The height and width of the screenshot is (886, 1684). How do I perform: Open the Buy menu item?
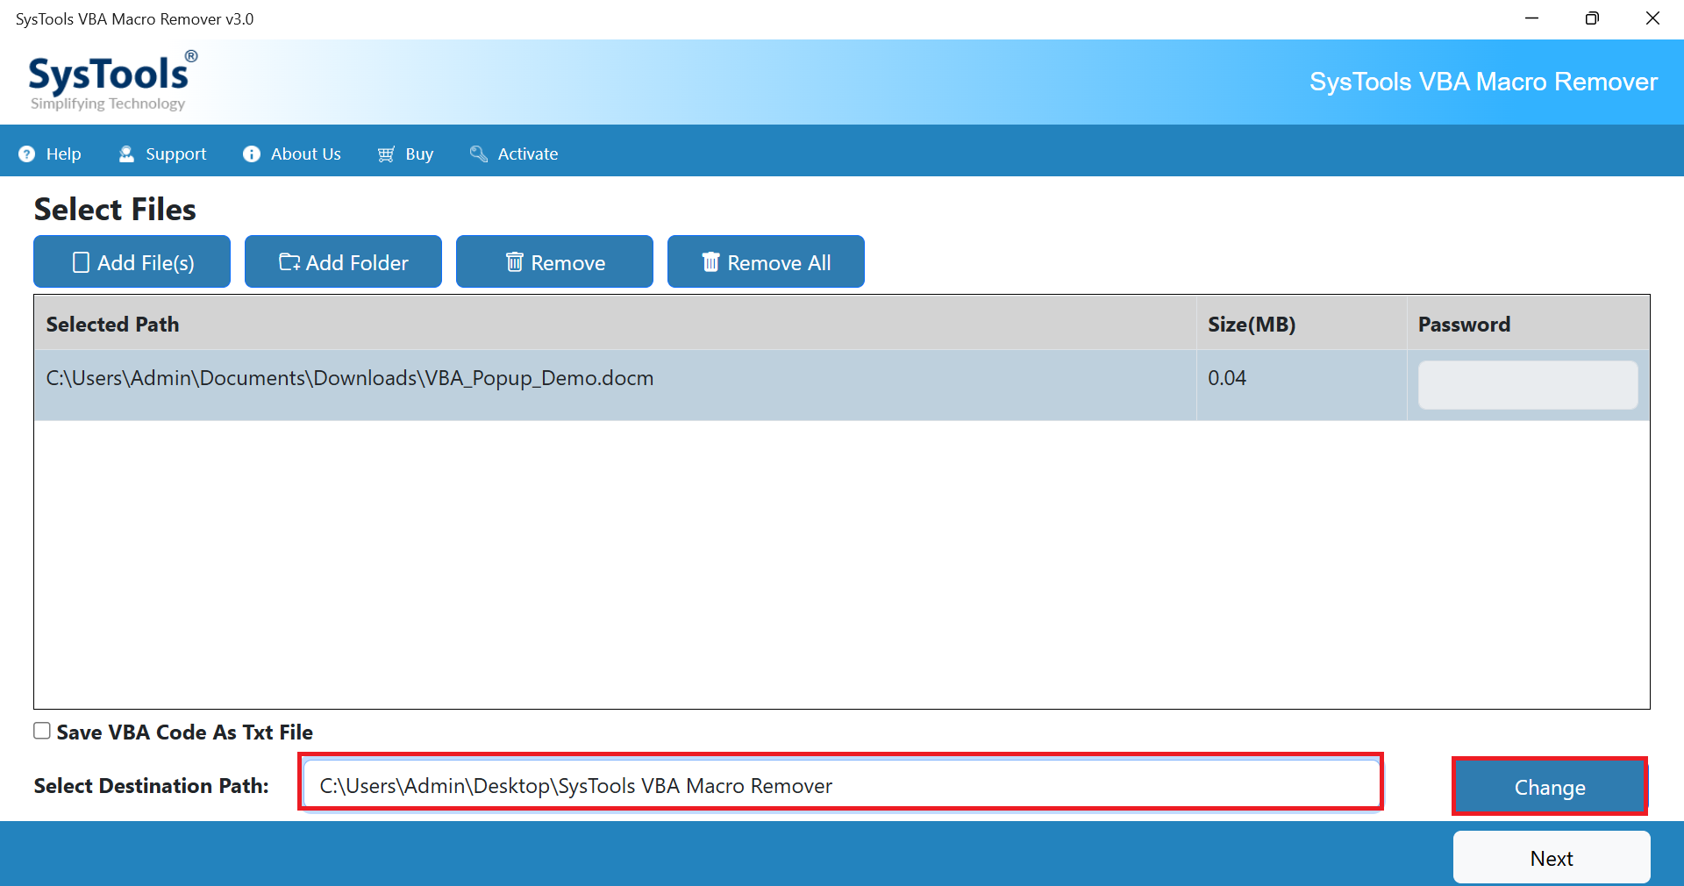406,154
